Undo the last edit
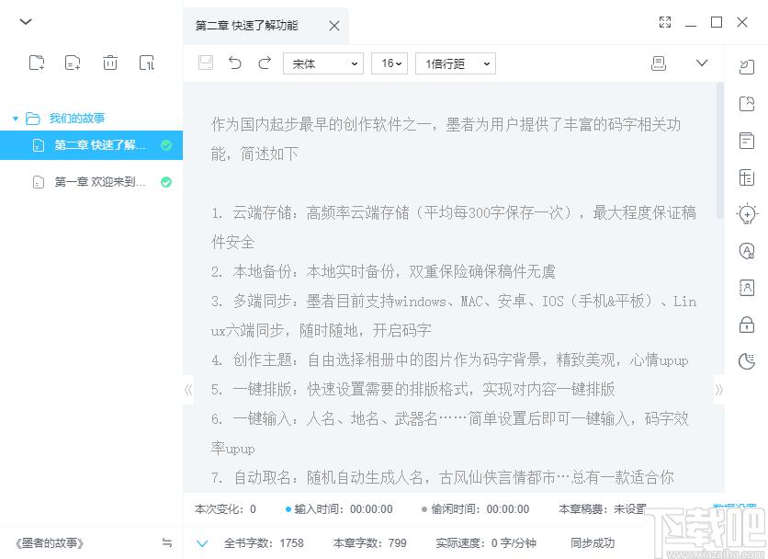The width and height of the screenshot is (768, 559). coord(235,63)
